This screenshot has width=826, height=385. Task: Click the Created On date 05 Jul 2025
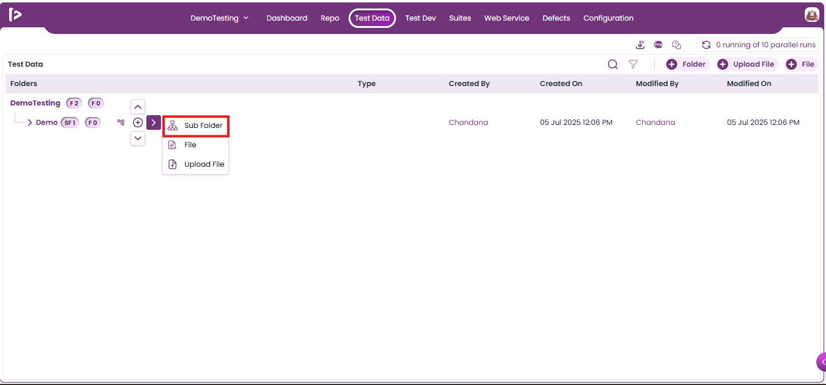tap(576, 122)
